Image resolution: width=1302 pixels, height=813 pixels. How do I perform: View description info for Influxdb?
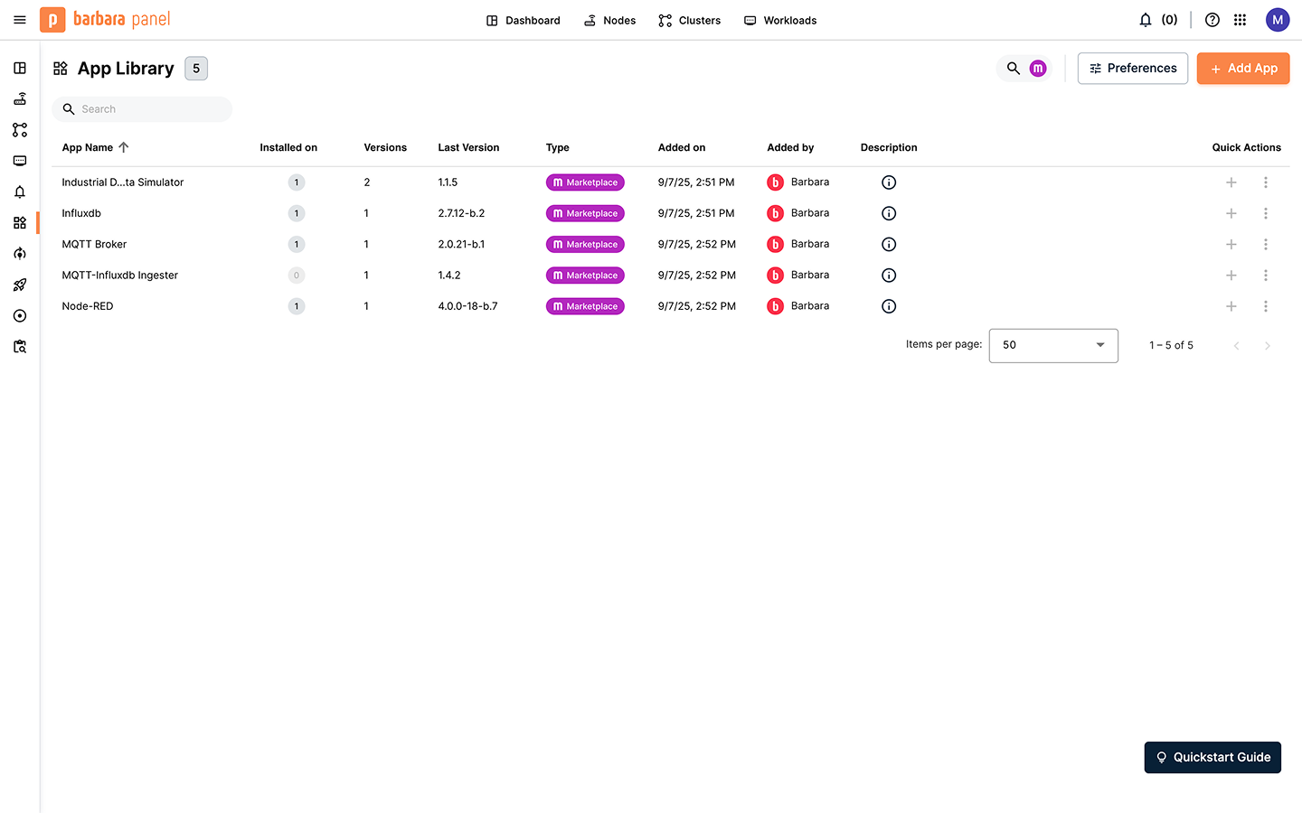[889, 213]
